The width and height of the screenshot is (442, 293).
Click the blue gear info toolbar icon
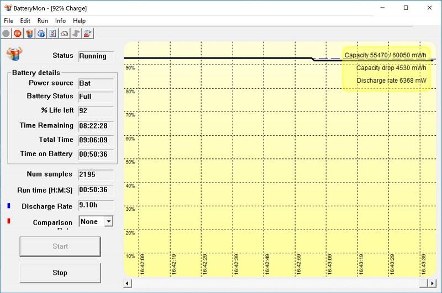point(41,34)
